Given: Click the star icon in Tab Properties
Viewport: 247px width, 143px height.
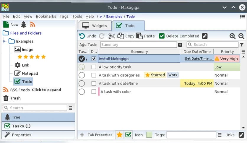Looking at the screenshot, I should tap(119, 135).
